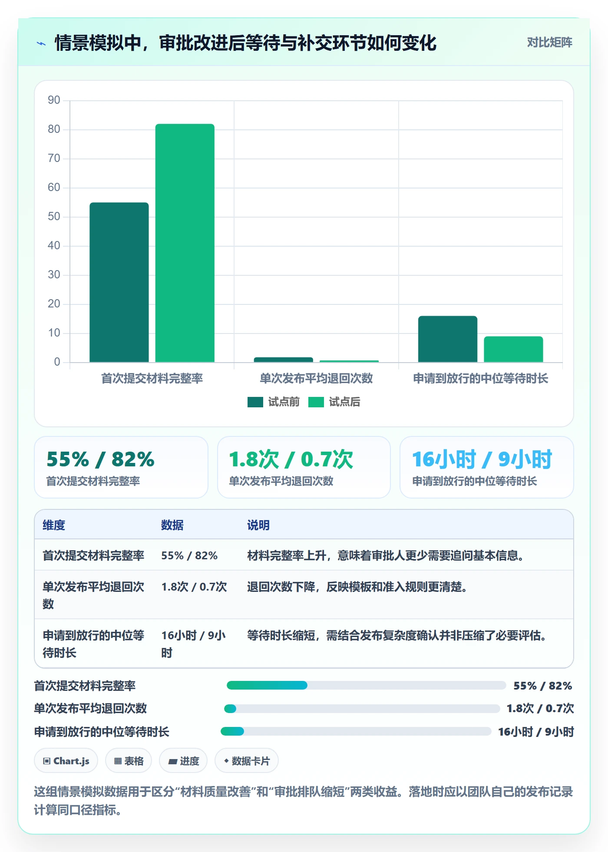Image resolution: width=608 pixels, height=852 pixels.
Task: Click the description 等待时长缩短 in the table
Action: tap(397, 635)
